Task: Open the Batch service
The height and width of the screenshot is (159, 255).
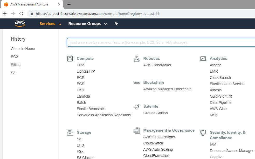Action: [81, 103]
